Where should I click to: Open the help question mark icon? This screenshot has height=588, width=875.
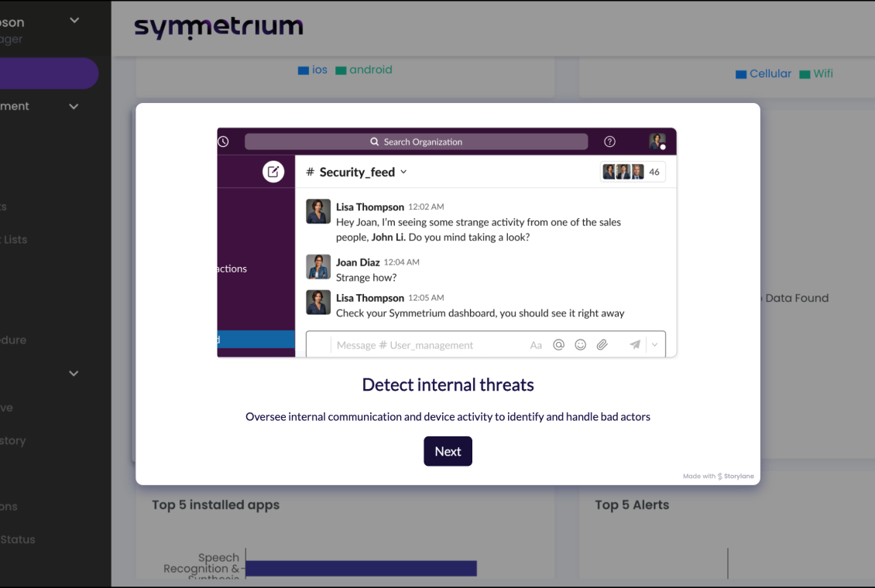point(609,142)
